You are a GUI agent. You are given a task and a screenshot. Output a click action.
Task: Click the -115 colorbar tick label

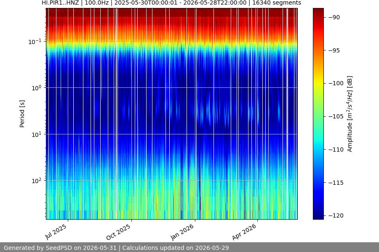click(336, 183)
